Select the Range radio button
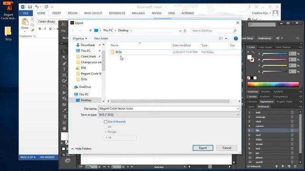Image resolution: width=305 pixels, height=171 pixels. 106,132
